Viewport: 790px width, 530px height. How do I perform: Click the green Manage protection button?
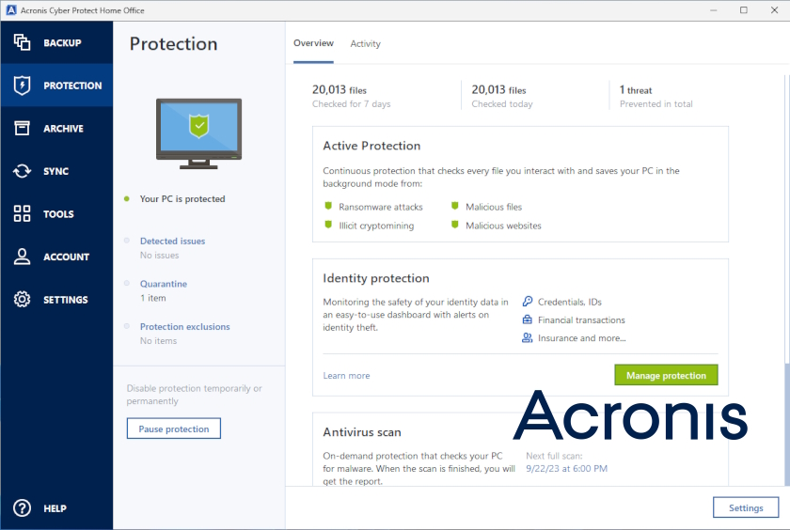tap(666, 375)
